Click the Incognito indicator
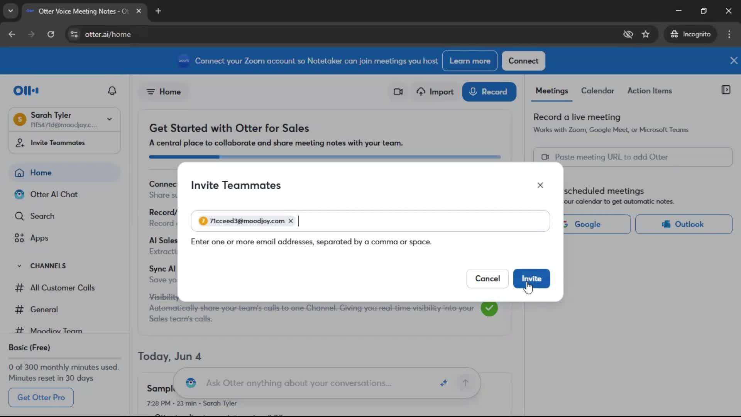Viewport: 741px width, 417px height. pyautogui.click(x=690, y=34)
